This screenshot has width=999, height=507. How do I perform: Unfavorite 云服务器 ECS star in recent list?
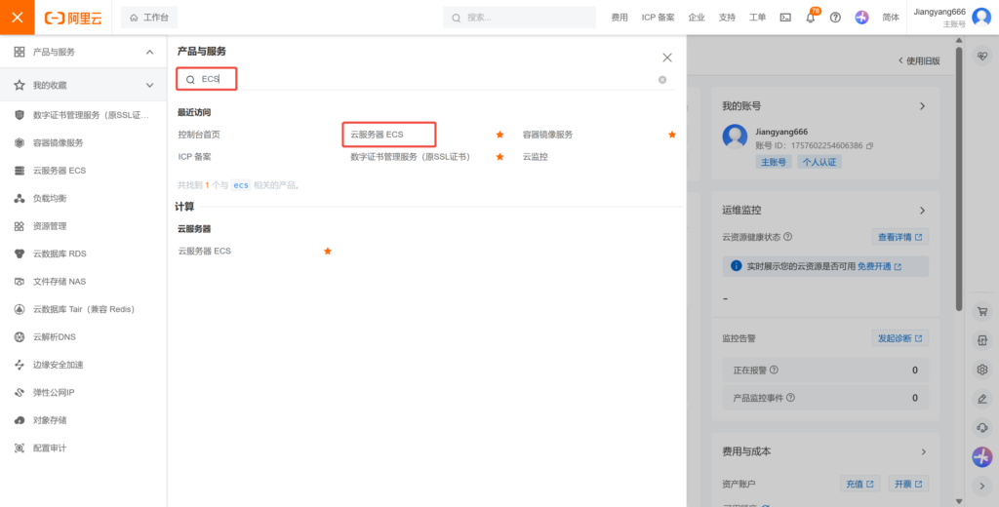[x=499, y=135]
